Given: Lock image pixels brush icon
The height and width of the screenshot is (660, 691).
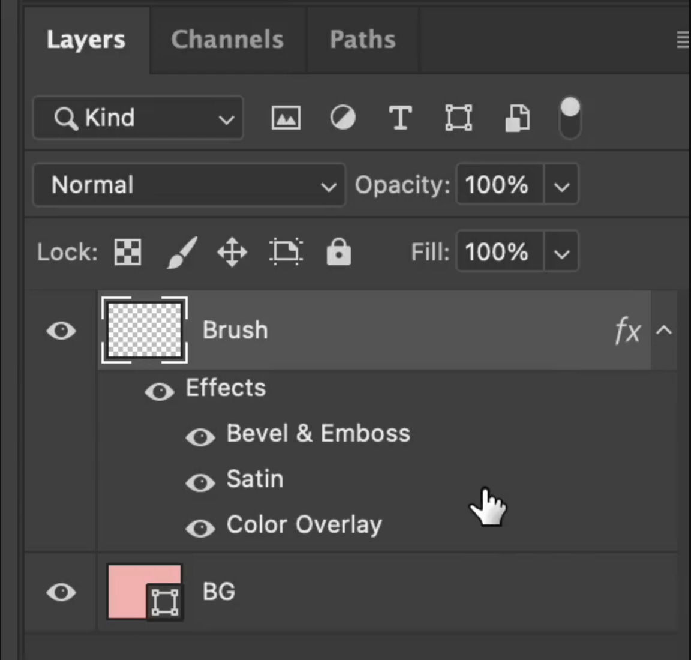Looking at the screenshot, I should pos(181,252).
